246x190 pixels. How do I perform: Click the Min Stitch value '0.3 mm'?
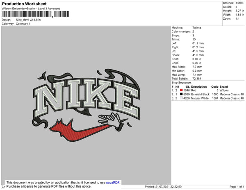click(197, 71)
